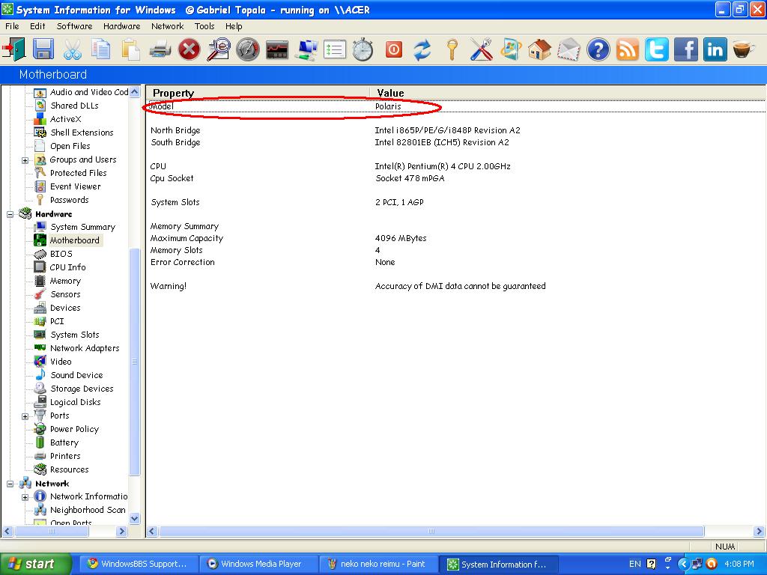Viewport: 767px width, 575px height.
Task: Click the stopwatch timer icon
Action: pyautogui.click(x=363, y=49)
